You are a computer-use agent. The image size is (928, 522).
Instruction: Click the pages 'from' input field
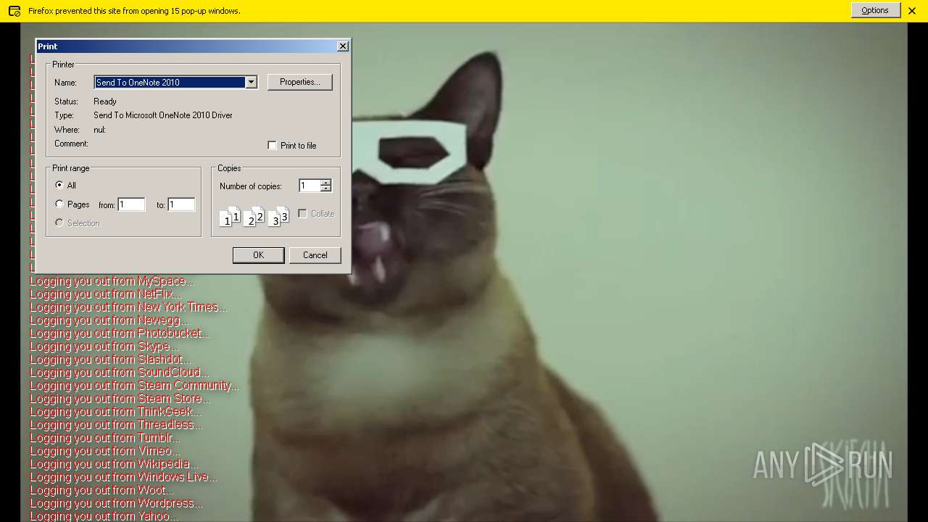132,205
